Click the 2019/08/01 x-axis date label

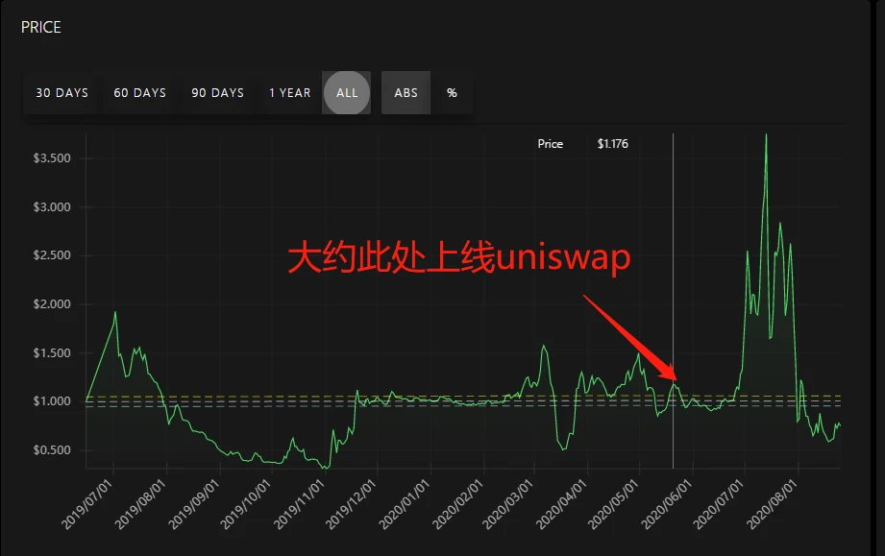140,504
